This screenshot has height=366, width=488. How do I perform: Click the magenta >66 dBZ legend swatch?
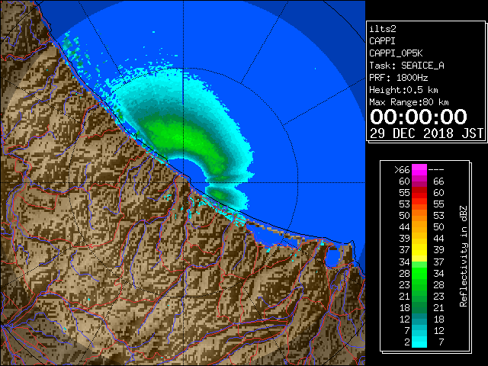[419, 170]
